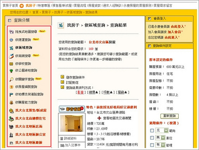Open the 管理 management dropdown
Screen dimensions: 199x150
point(160,145)
